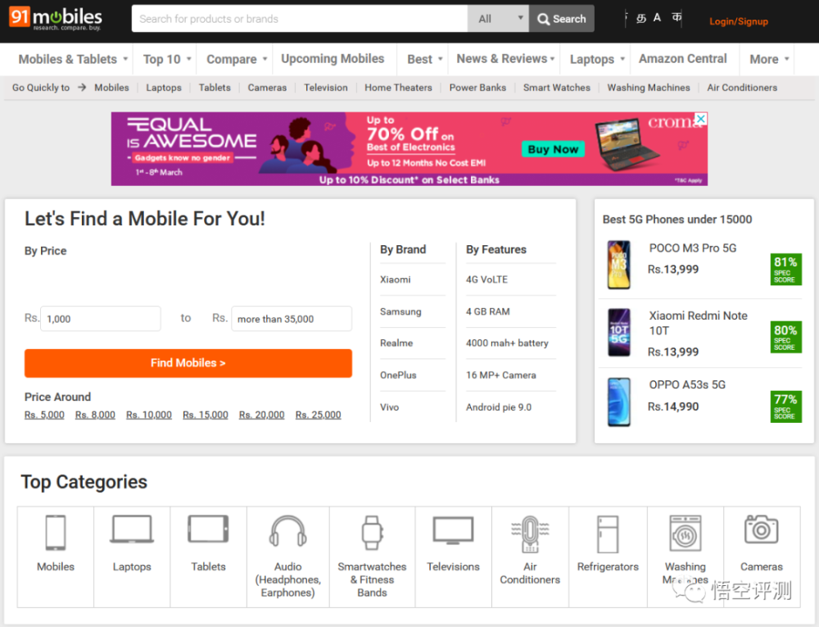Screen dimensions: 819x627
Task: Click the product search input field
Action: click(x=300, y=19)
